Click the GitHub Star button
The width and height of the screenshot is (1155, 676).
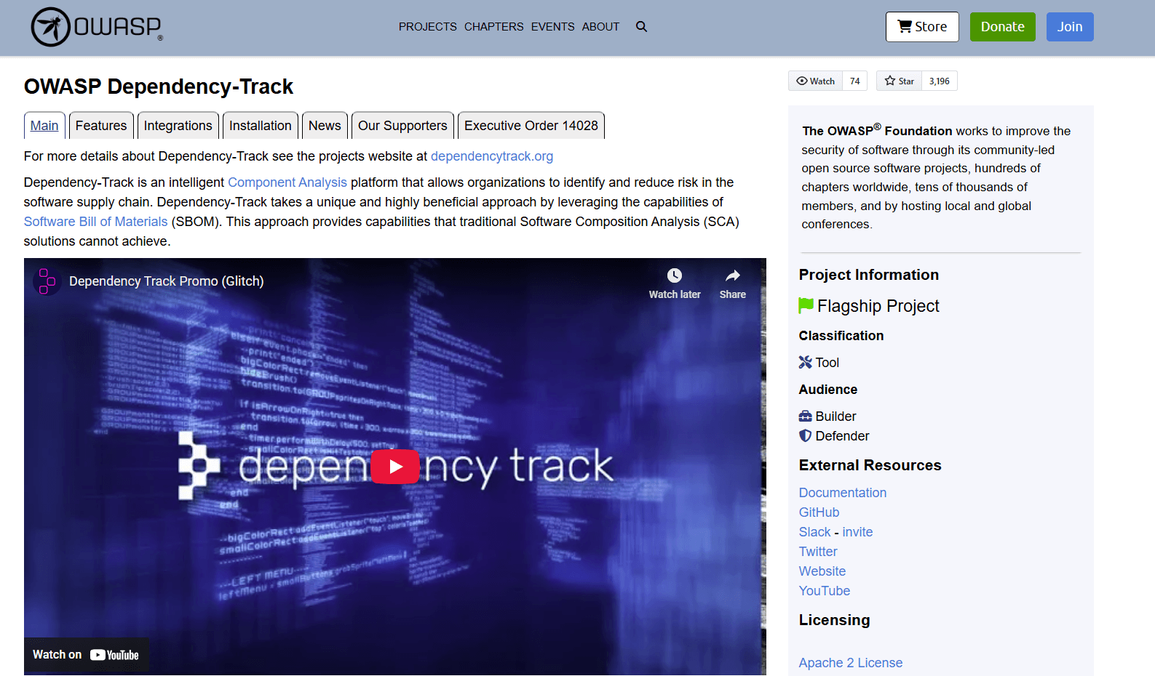899,81
